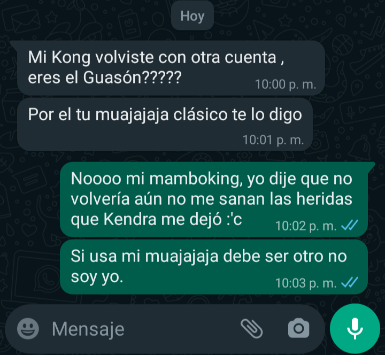Tap the word 'mamboking' in green bubble
Screen dimensions: 385x355
point(195,179)
